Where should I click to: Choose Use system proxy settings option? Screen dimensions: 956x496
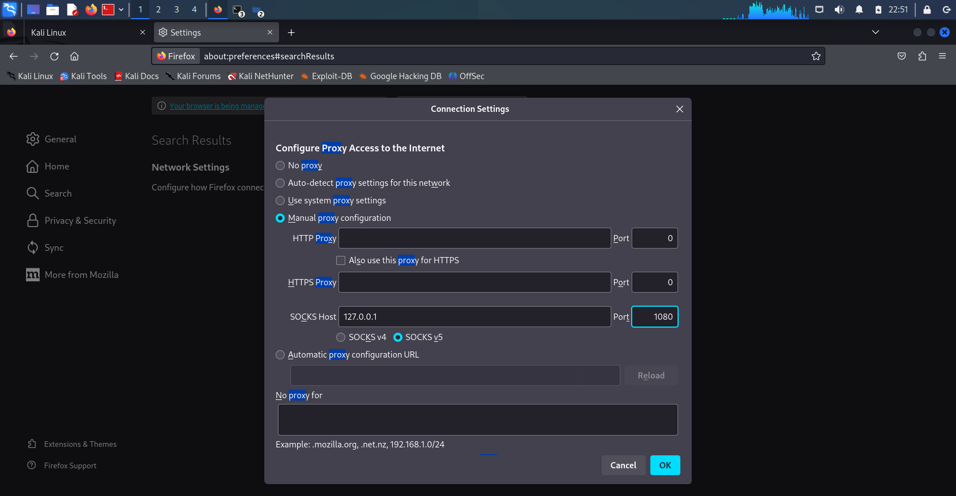click(280, 201)
